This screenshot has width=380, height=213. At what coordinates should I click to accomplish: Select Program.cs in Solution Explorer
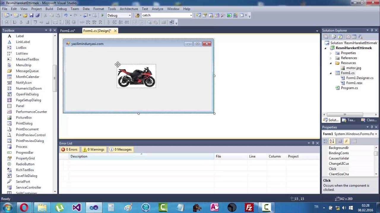click(x=349, y=88)
